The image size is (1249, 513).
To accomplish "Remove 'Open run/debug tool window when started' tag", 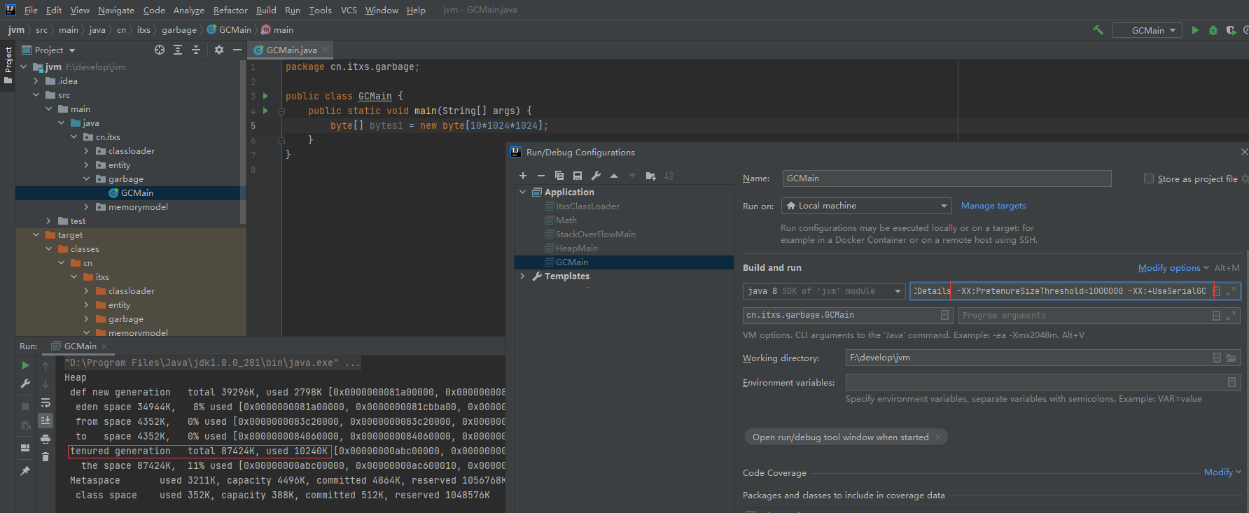I will (938, 437).
